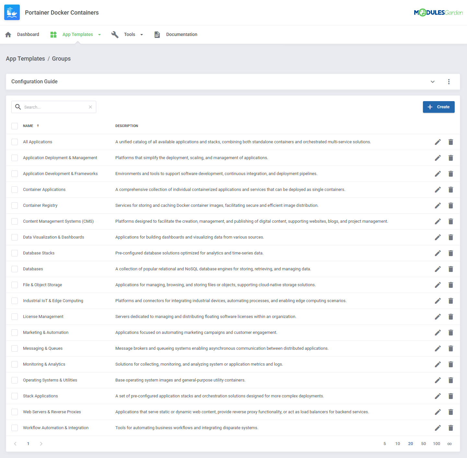This screenshot has height=458, width=467.
Task: Edit the Databases group using the pencil icon
Action: (x=438, y=269)
